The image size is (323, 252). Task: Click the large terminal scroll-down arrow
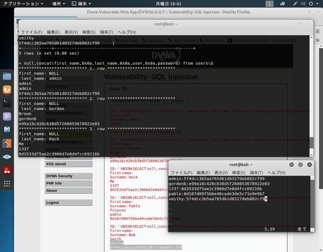[311, 155]
